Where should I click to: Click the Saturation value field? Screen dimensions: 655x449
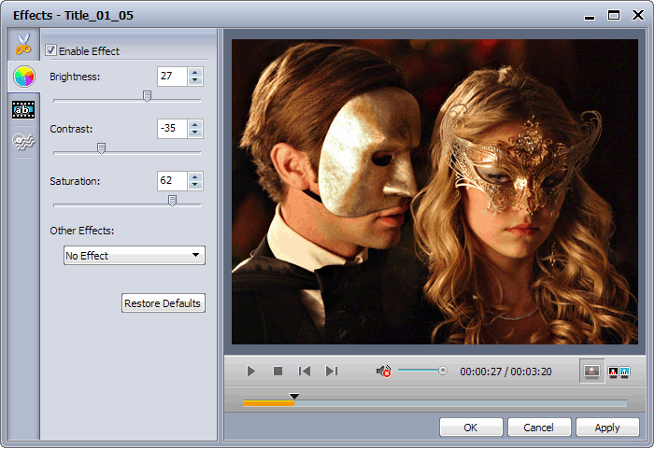[x=172, y=181]
